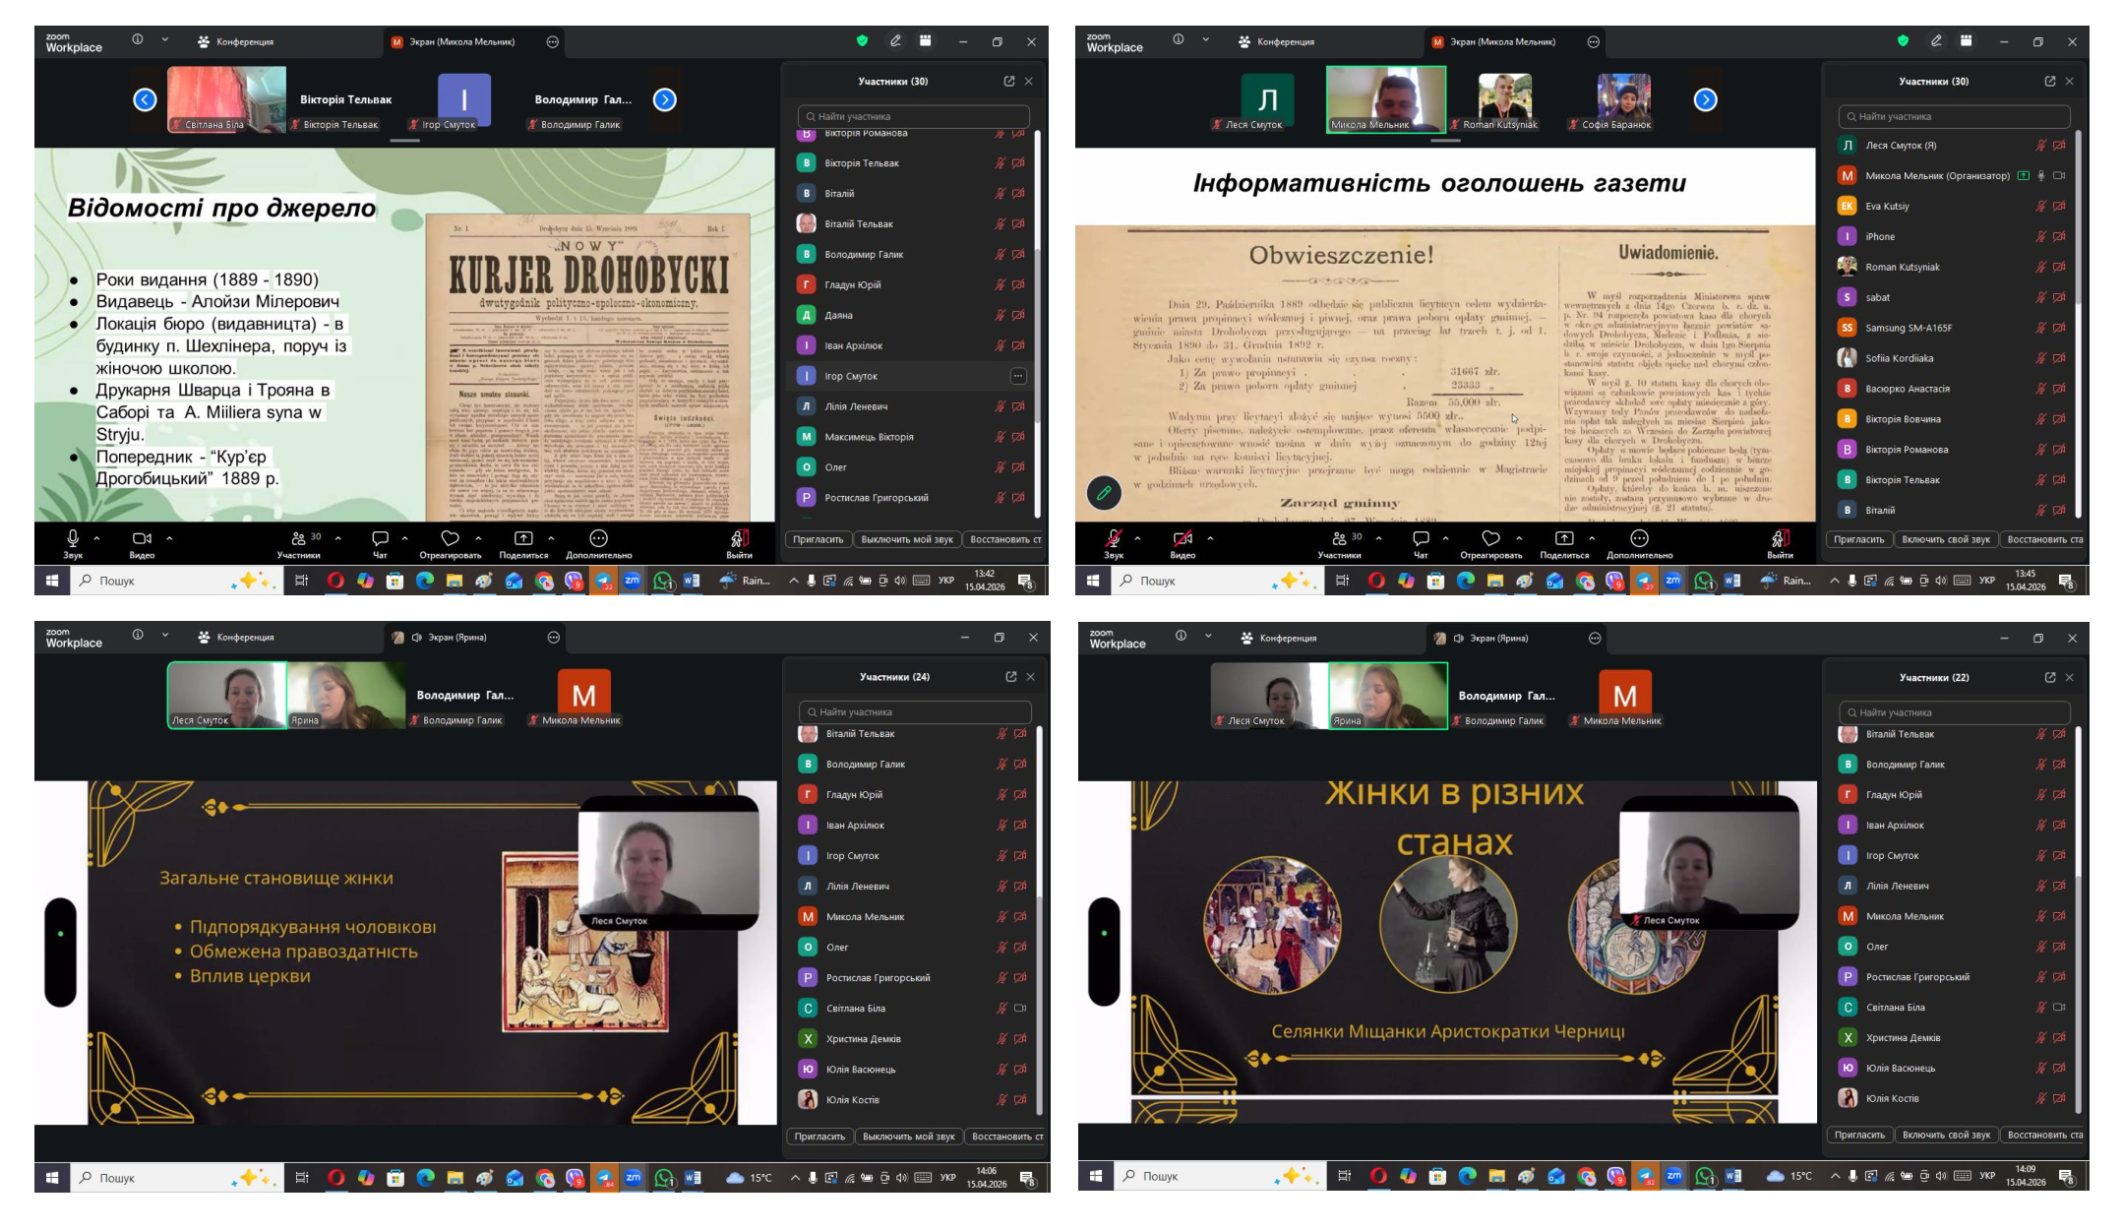This screenshot has width=2122, height=1231.
Task: Click Дополнительно icon below the Obwieszczenie slide
Action: click(1639, 538)
